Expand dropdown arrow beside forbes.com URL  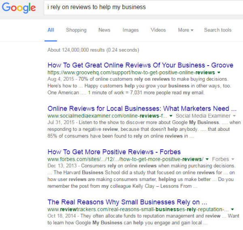207,159
